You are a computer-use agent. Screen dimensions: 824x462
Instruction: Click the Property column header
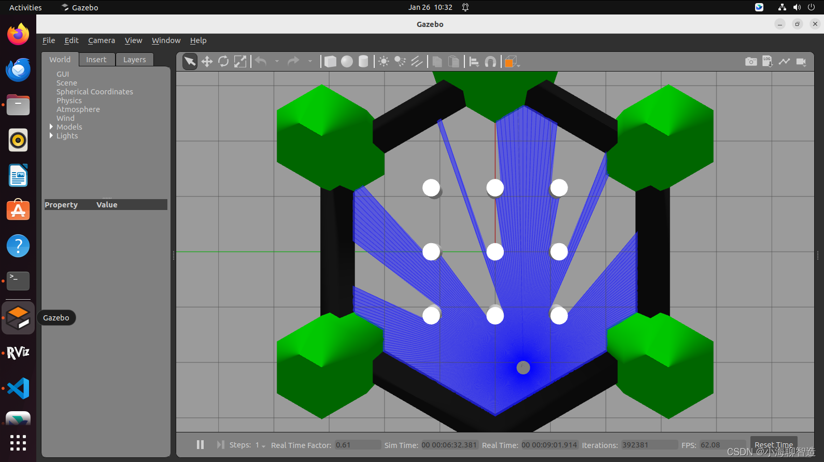(x=61, y=205)
